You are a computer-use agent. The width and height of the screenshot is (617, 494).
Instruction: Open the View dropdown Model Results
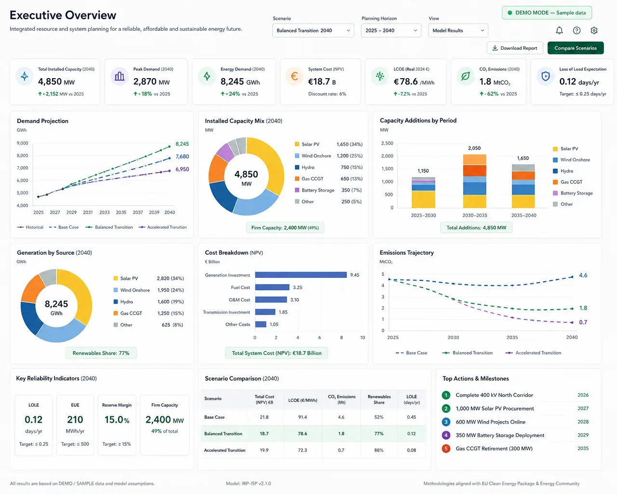(x=458, y=30)
